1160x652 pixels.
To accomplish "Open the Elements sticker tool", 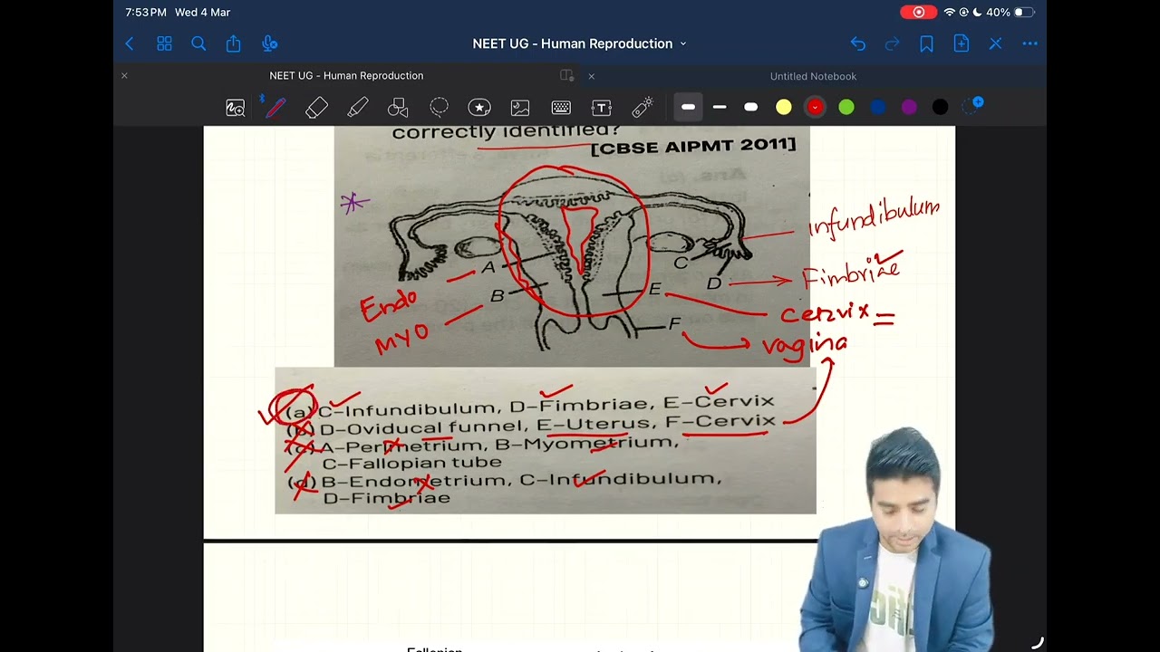I will pos(479,108).
